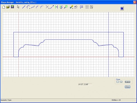Image resolution: width=137 pixels, height=103 pixels.
Task: Zoom to Extents of the drawing
Action: 128,82
